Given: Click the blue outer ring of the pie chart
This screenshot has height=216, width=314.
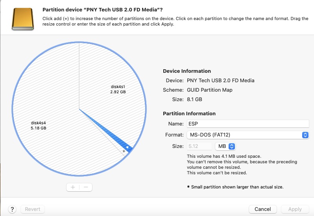Looking at the screenshot, I should click(x=79, y=42).
